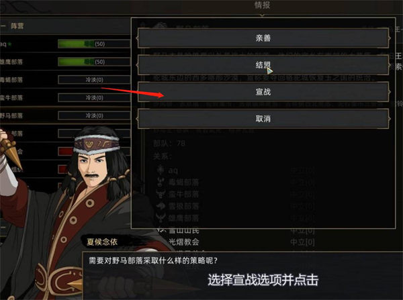403x300 pixels.
Task: Select the 毒蝎部落 row in faction list
Action: [x=65, y=80]
